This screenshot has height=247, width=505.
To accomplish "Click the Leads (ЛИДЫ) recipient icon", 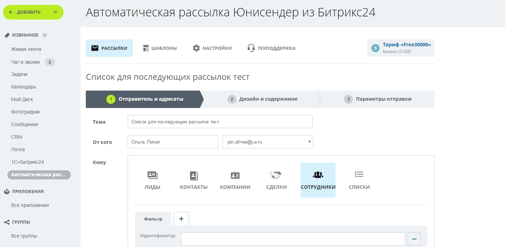I will (152, 175).
